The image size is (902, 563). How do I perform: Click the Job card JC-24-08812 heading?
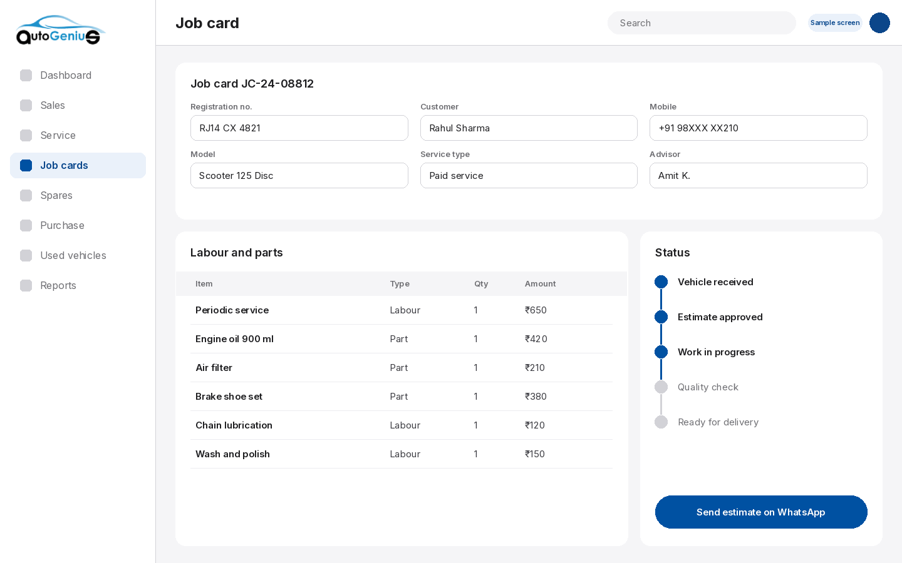point(252,83)
